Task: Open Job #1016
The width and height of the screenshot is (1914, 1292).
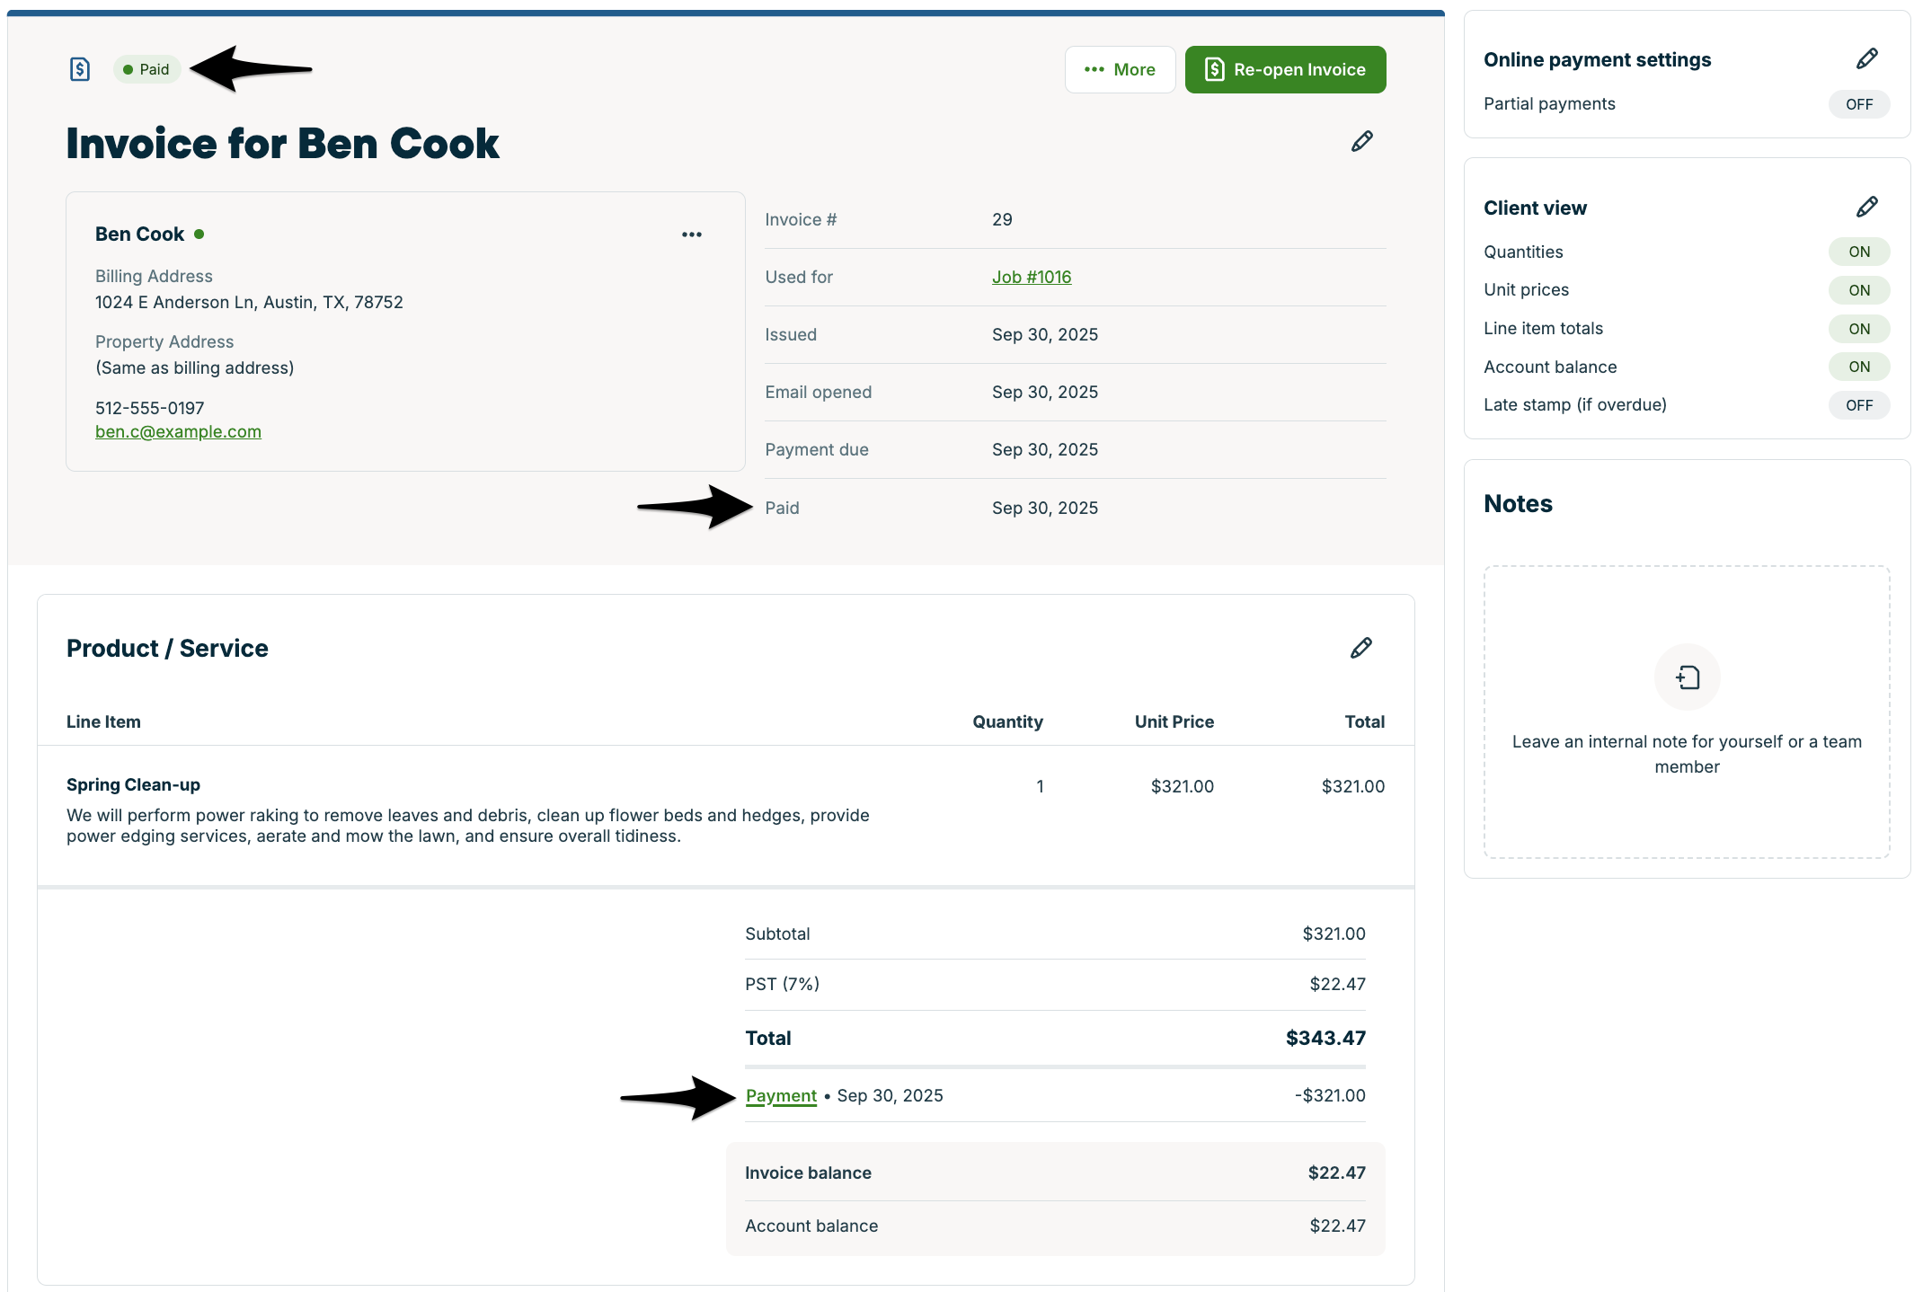Action: (x=1032, y=277)
